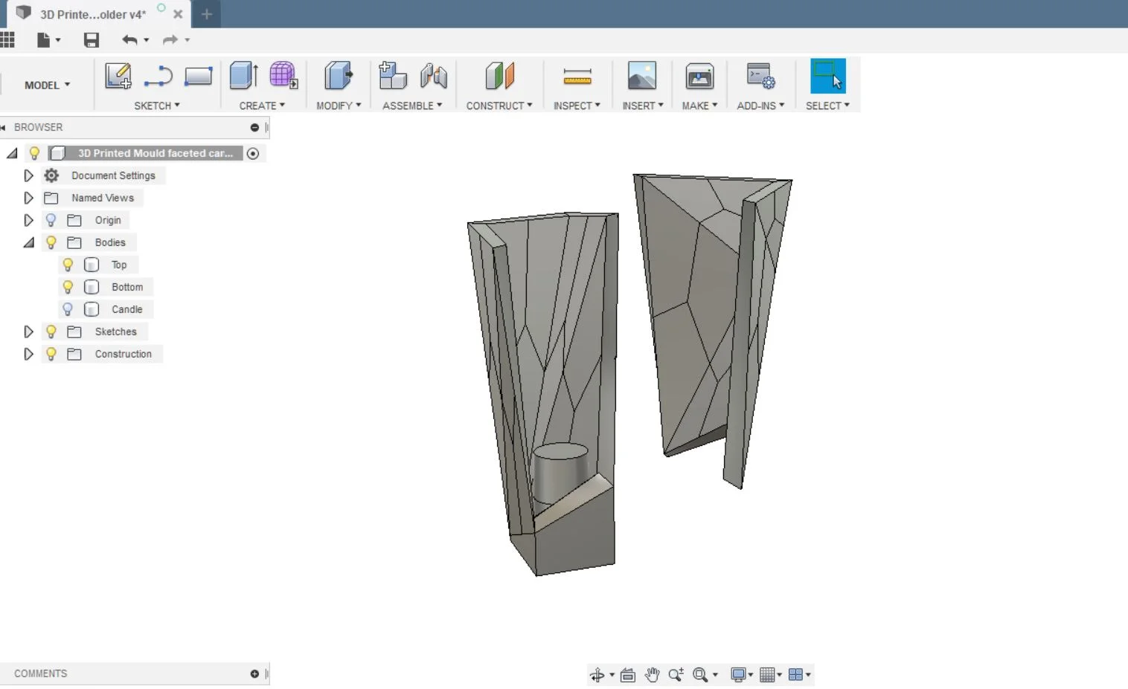1128x689 pixels.
Task: Open the Create Sketch tool
Action: point(117,76)
